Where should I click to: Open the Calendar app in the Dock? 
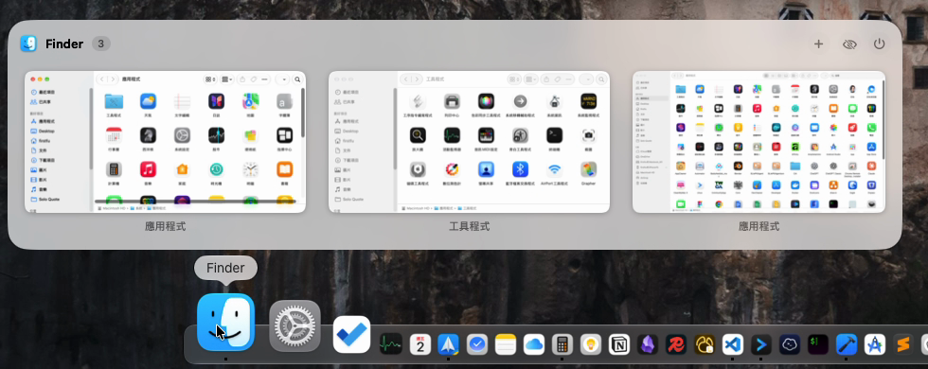pyautogui.click(x=420, y=344)
